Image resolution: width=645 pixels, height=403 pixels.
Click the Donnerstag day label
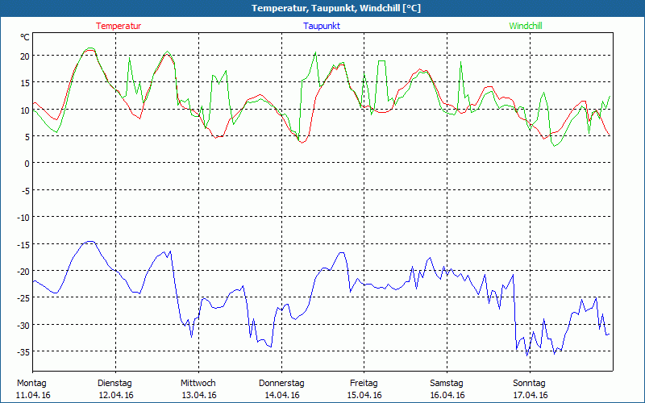click(281, 384)
